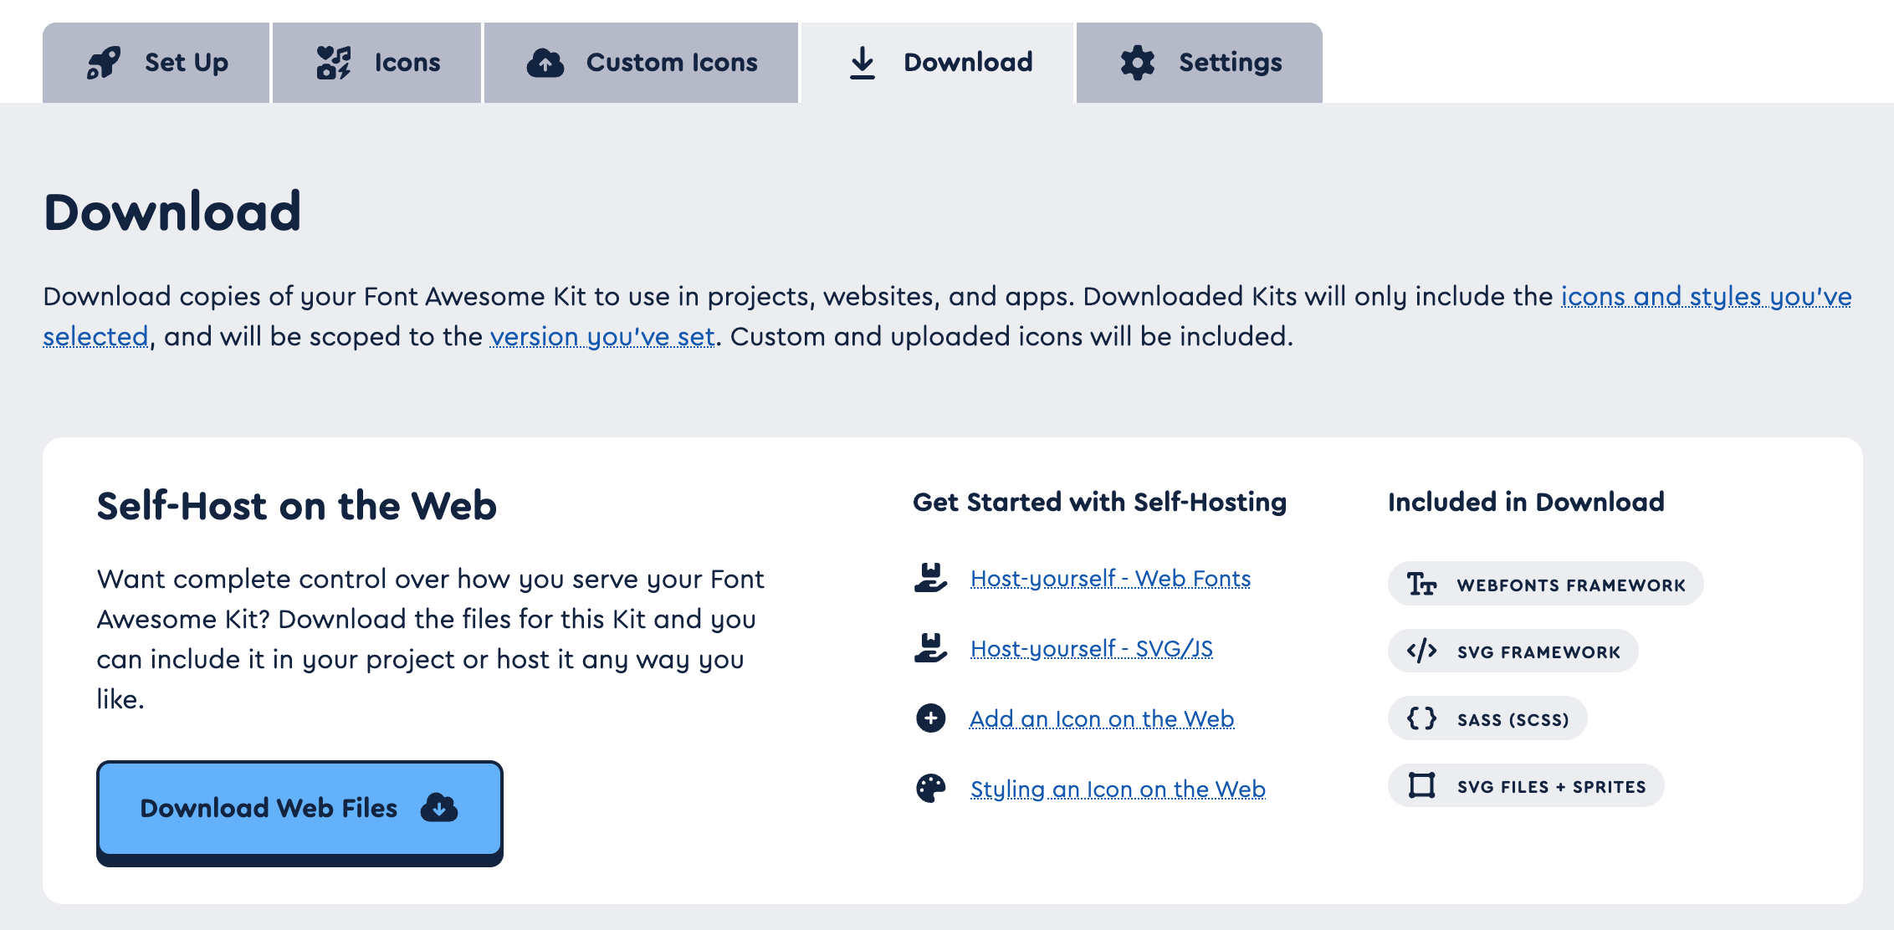Follow the 'version you've set' link
This screenshot has height=930, width=1894.
click(601, 337)
